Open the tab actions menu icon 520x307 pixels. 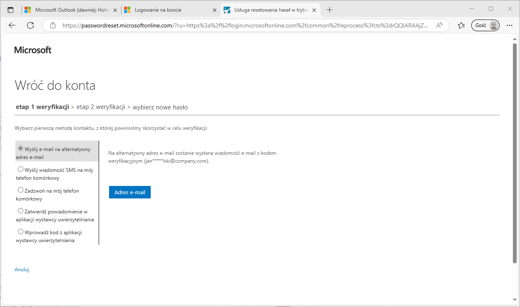(x=10, y=10)
